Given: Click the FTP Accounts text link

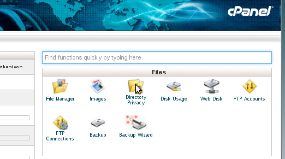Looking at the screenshot, I should coord(249,99).
